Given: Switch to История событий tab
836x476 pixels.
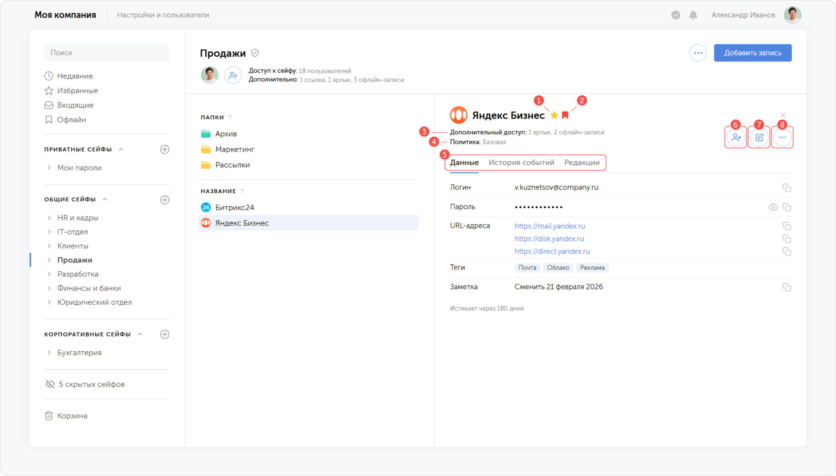Looking at the screenshot, I should pyautogui.click(x=521, y=162).
